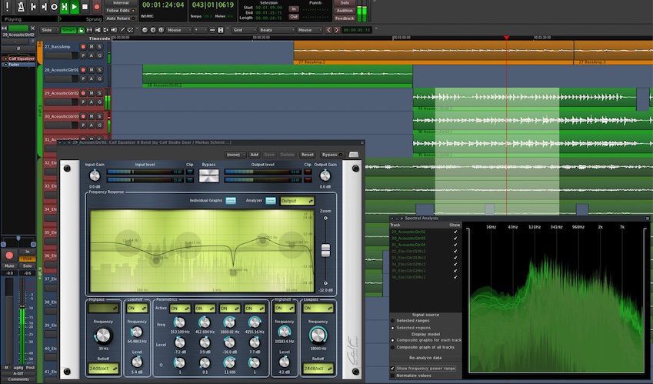Record-arm the 29_AcousticGtr02 track
The width and height of the screenshot is (653, 384).
[83, 93]
